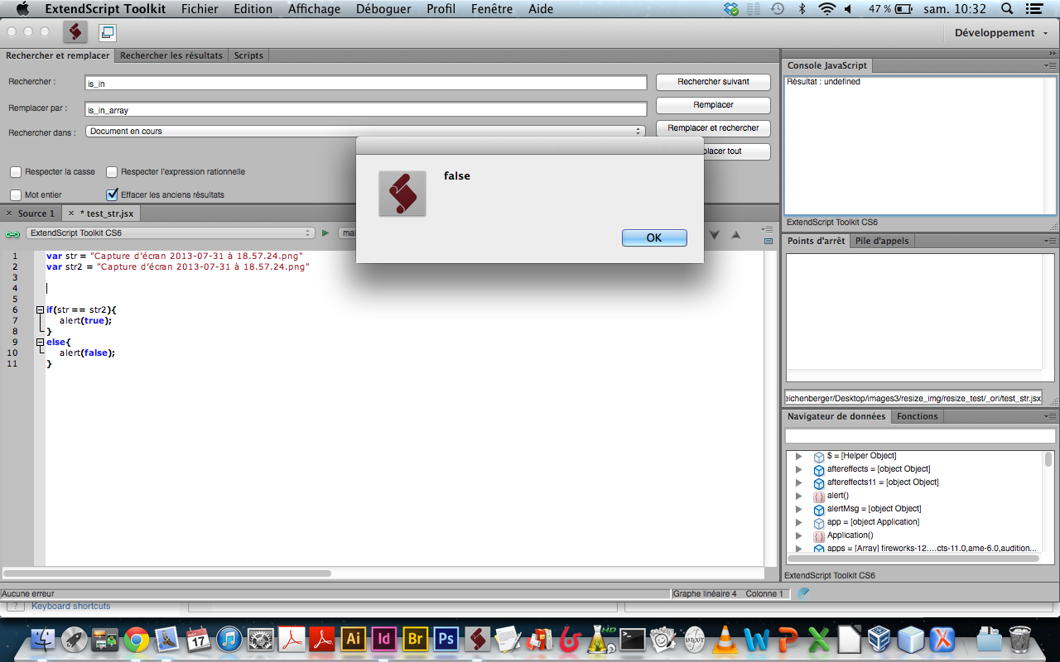Switch to the Fonctions tab
Viewport: 1060px width, 662px height.
pyautogui.click(x=918, y=416)
